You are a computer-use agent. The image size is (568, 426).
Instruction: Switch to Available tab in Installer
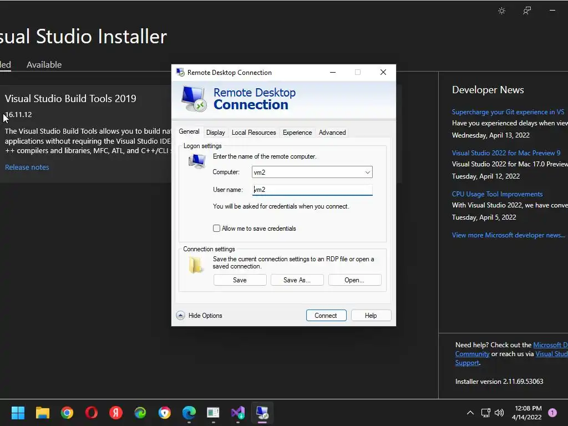click(x=44, y=64)
